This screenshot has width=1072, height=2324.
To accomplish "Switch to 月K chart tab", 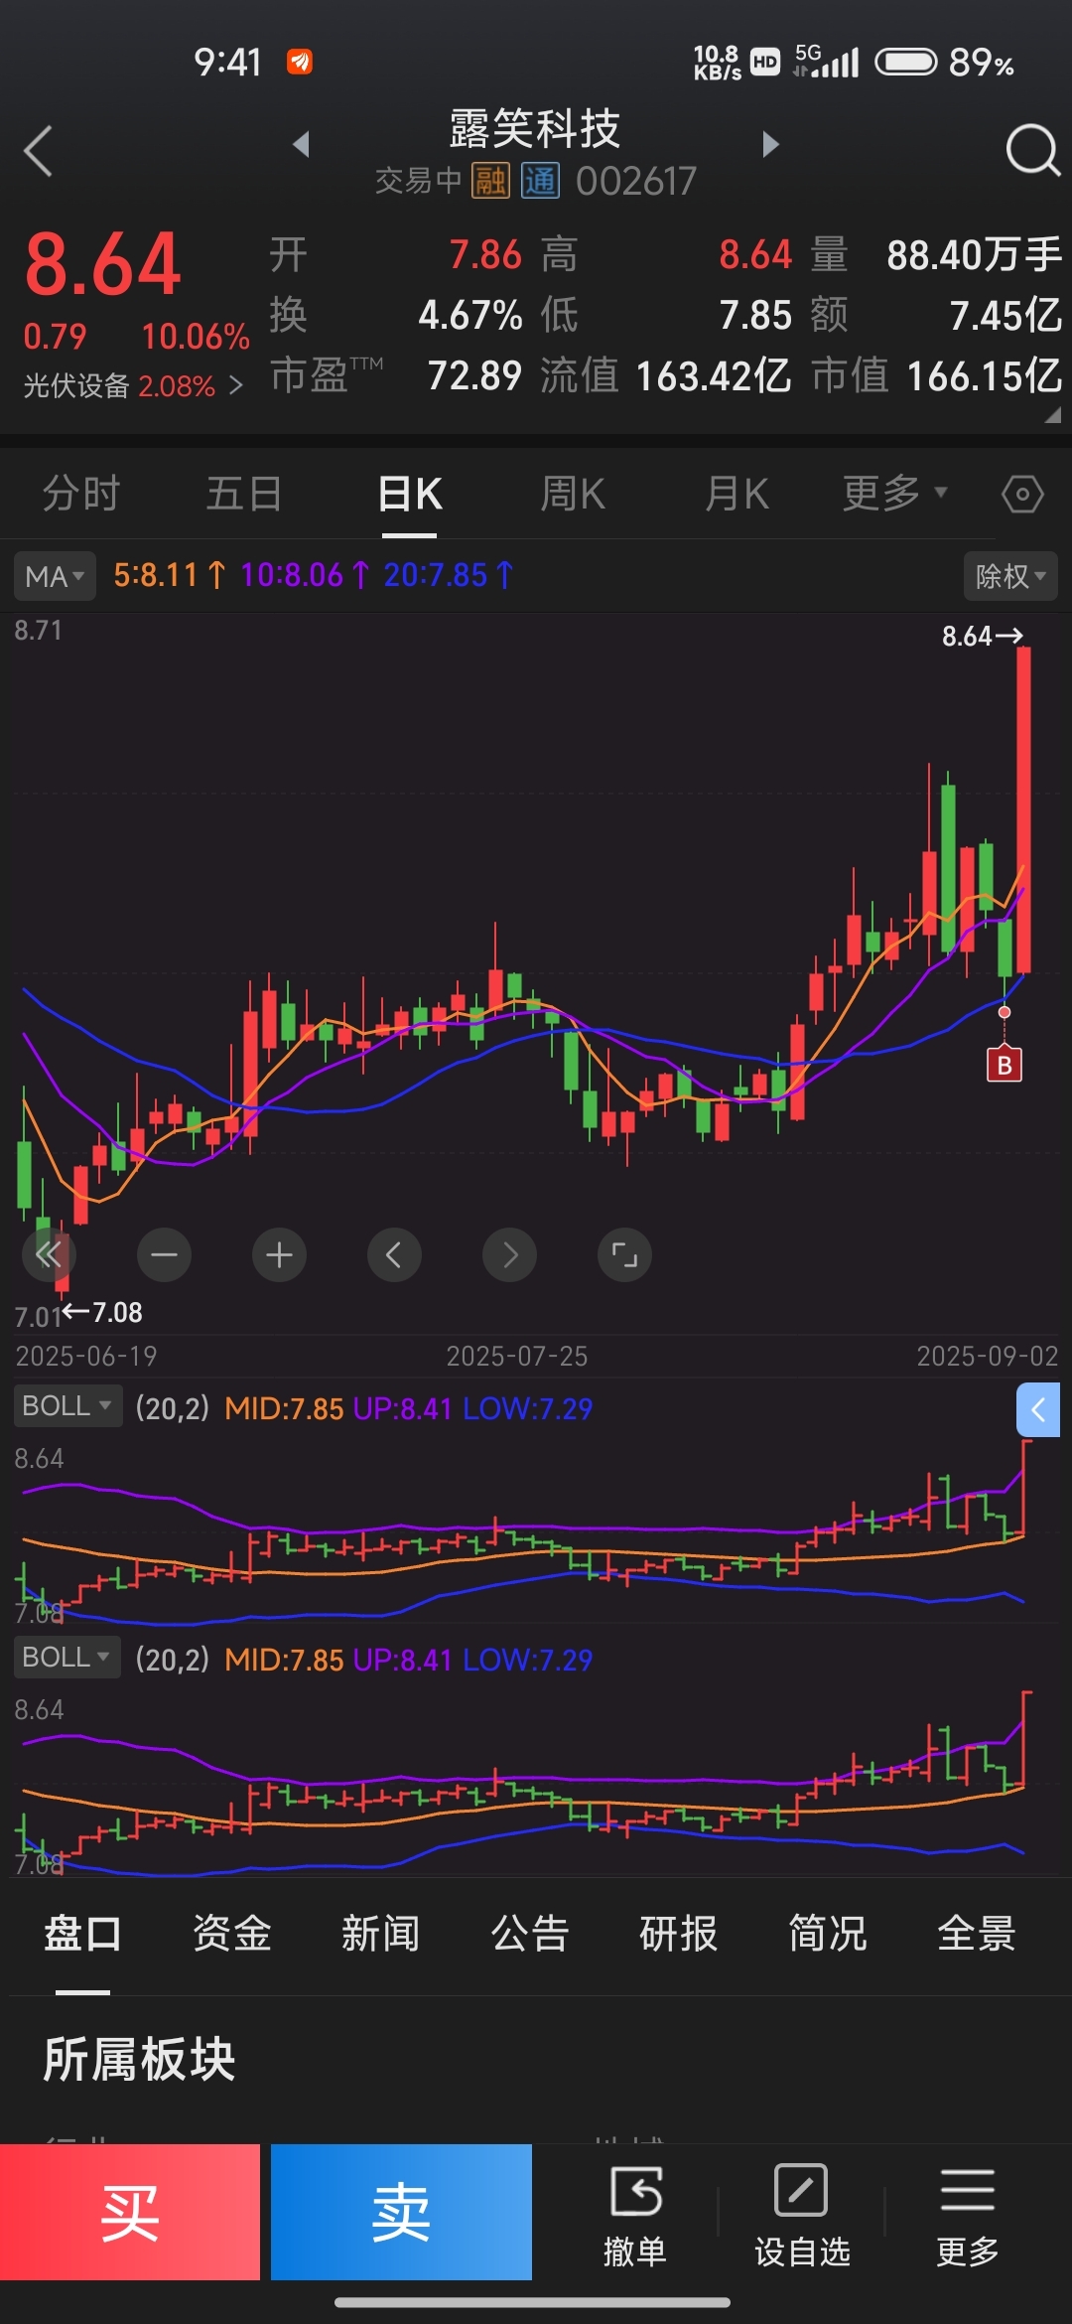I will 737,494.
